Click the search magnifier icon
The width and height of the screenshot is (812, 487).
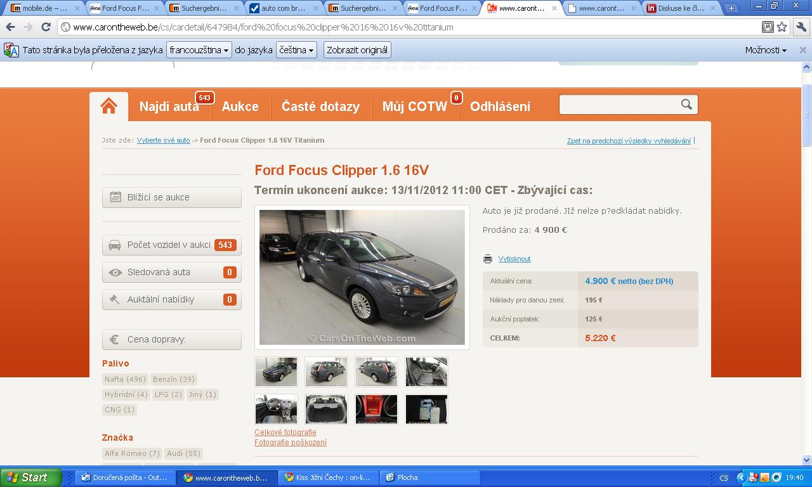(x=686, y=105)
